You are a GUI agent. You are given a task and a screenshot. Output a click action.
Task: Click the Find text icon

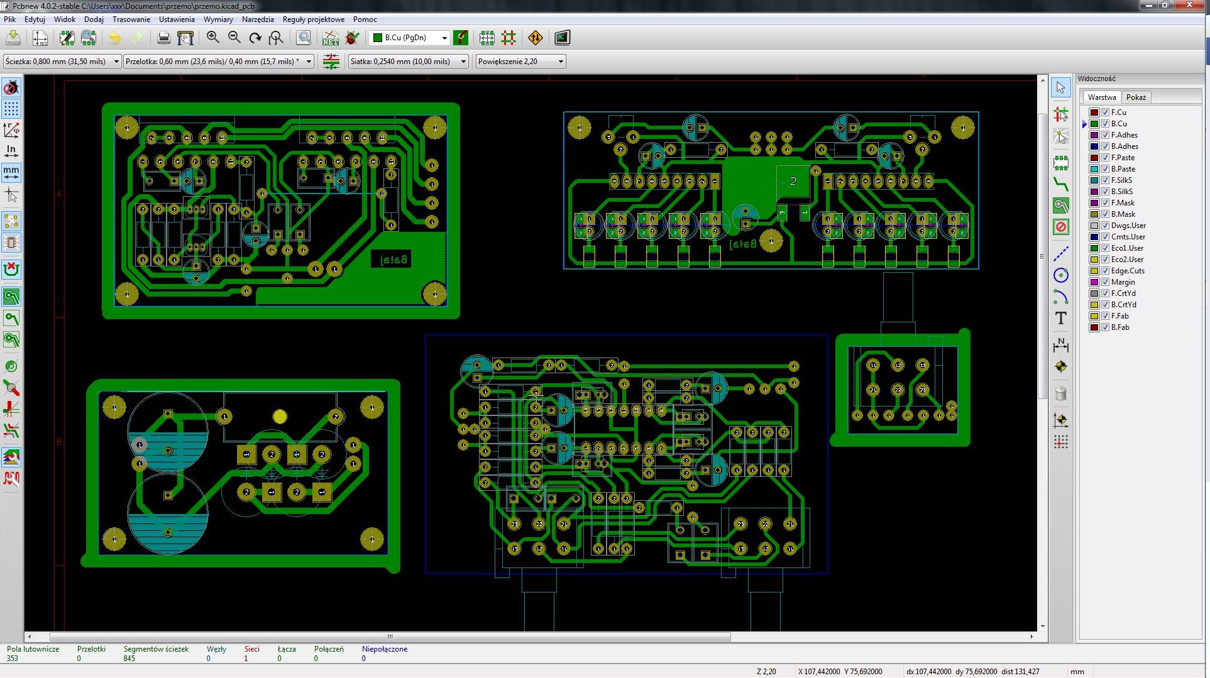(304, 38)
